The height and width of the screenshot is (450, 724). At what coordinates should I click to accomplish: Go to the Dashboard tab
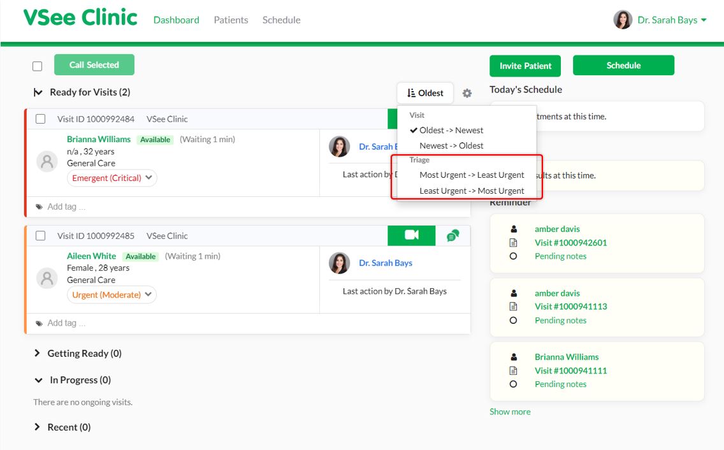coord(177,20)
